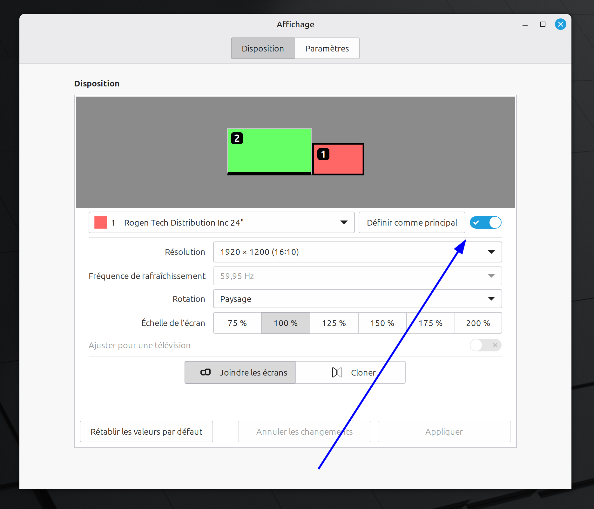Toggle 'Ajuster pour une télévision' switch

485,345
